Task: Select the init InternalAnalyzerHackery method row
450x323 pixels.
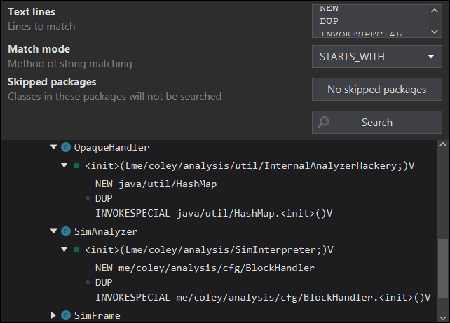Action: click(250, 165)
